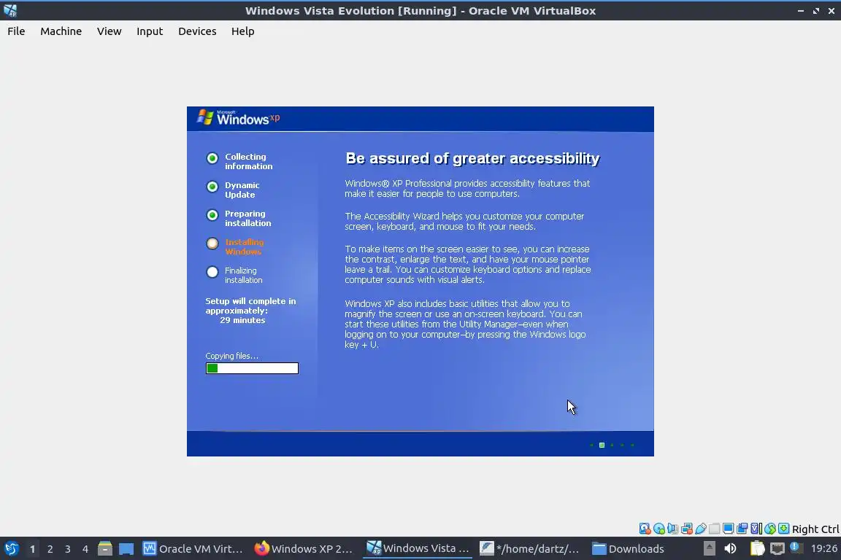Switch to workspace 4
841x560 pixels.
point(85,549)
